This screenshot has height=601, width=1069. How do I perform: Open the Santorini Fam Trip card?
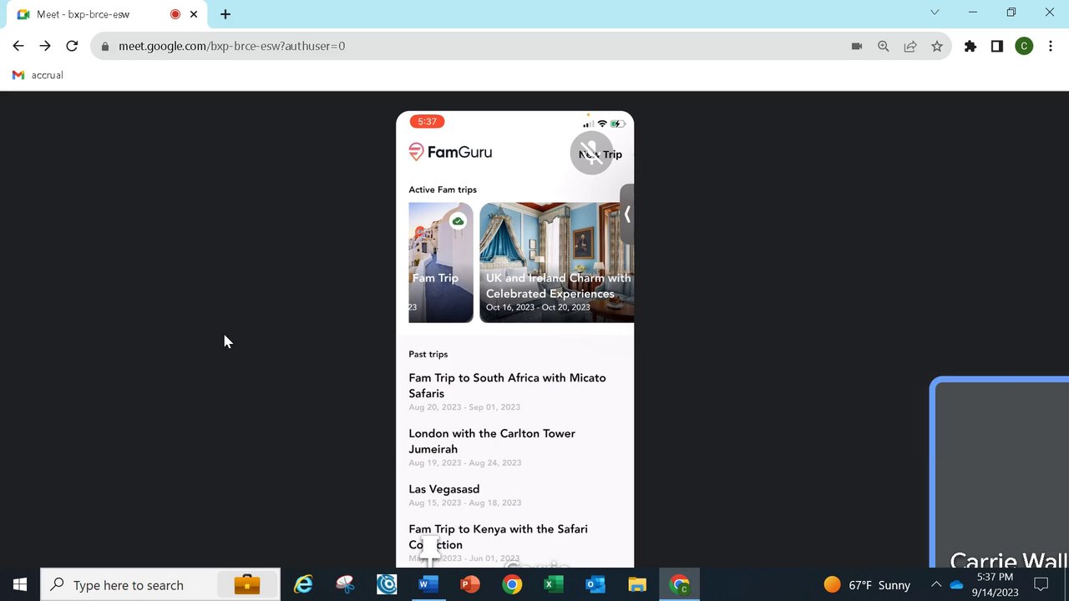pos(441,262)
